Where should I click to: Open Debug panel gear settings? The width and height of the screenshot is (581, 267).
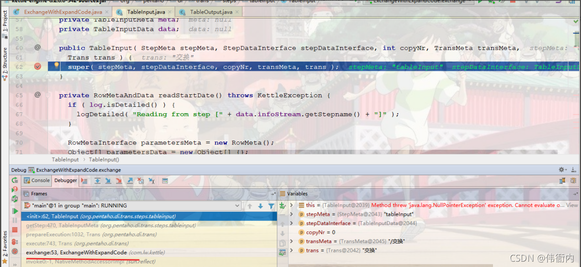click(562, 170)
